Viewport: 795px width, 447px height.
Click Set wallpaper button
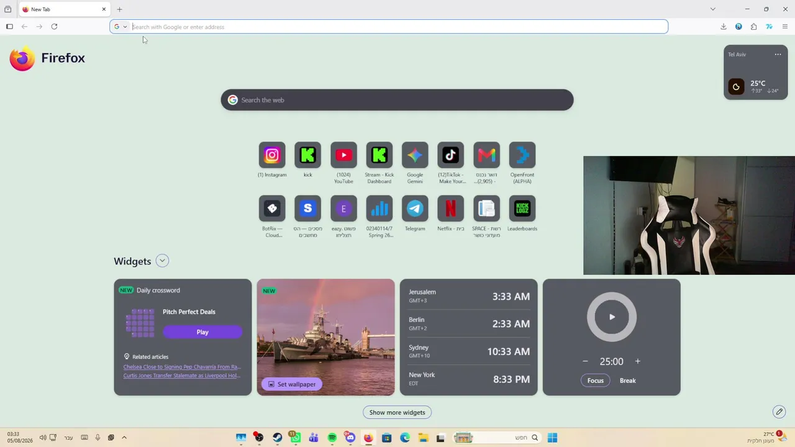tap(292, 384)
